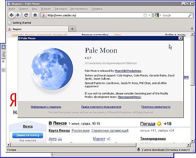The image size is (196, 158).
Task: Click the sun weather icon
Action: (159, 124)
